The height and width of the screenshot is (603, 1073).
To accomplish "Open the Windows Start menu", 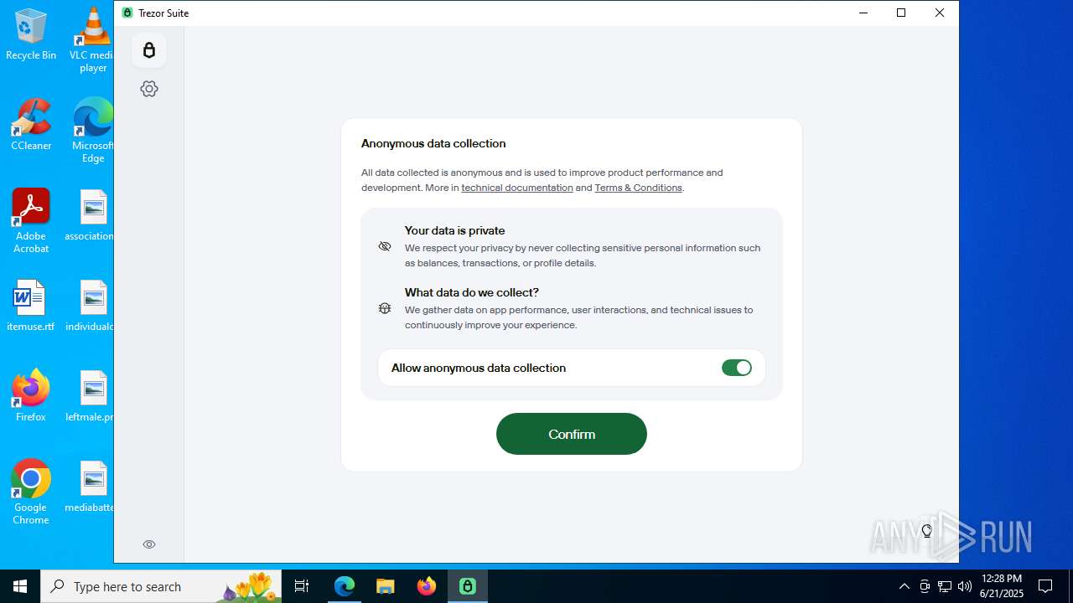I will [20, 586].
